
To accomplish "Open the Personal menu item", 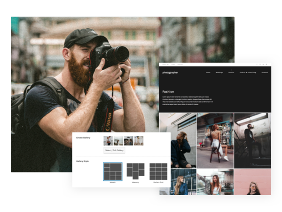I will pyautogui.click(x=265, y=73).
